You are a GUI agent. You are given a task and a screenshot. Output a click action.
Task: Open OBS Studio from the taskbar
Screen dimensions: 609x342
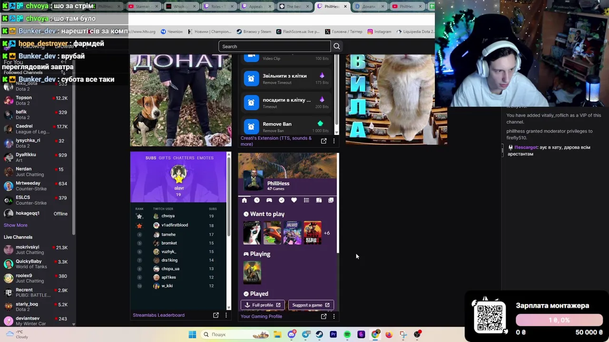point(417,334)
